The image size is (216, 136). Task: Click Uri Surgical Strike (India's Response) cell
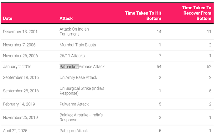click(82, 91)
